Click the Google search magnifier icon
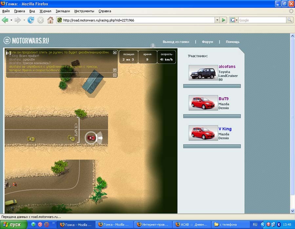The image size is (295, 229). [x=289, y=20]
